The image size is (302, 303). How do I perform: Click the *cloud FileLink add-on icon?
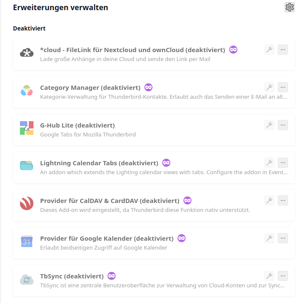(x=27, y=53)
